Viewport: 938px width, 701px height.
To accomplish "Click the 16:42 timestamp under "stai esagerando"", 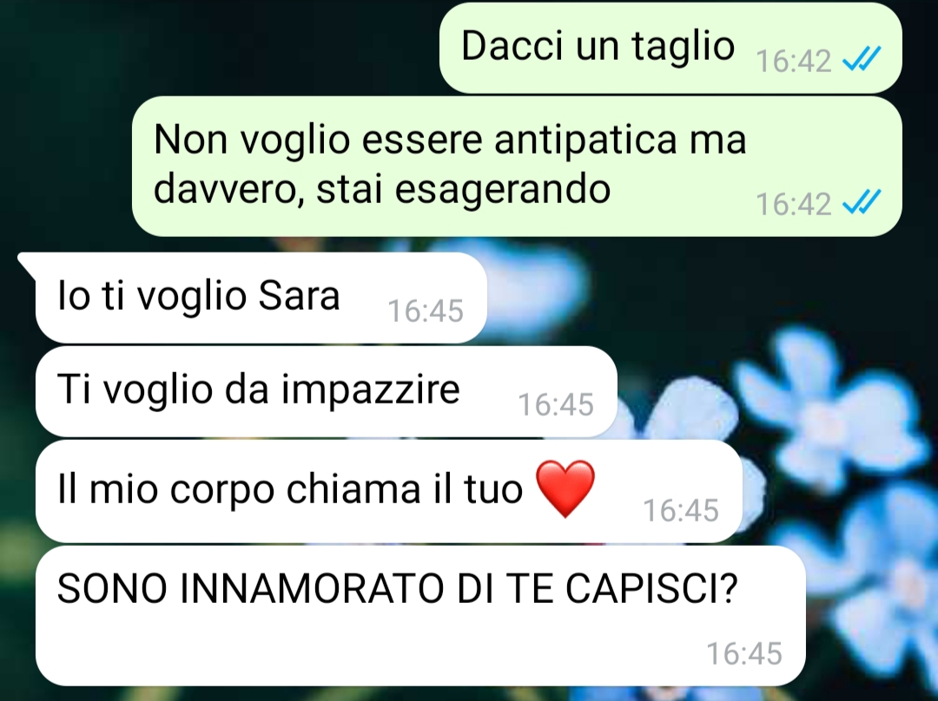I will (x=793, y=204).
